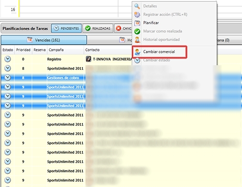
Task: Sort by the Prioridad column header
Action: (x=23, y=50)
